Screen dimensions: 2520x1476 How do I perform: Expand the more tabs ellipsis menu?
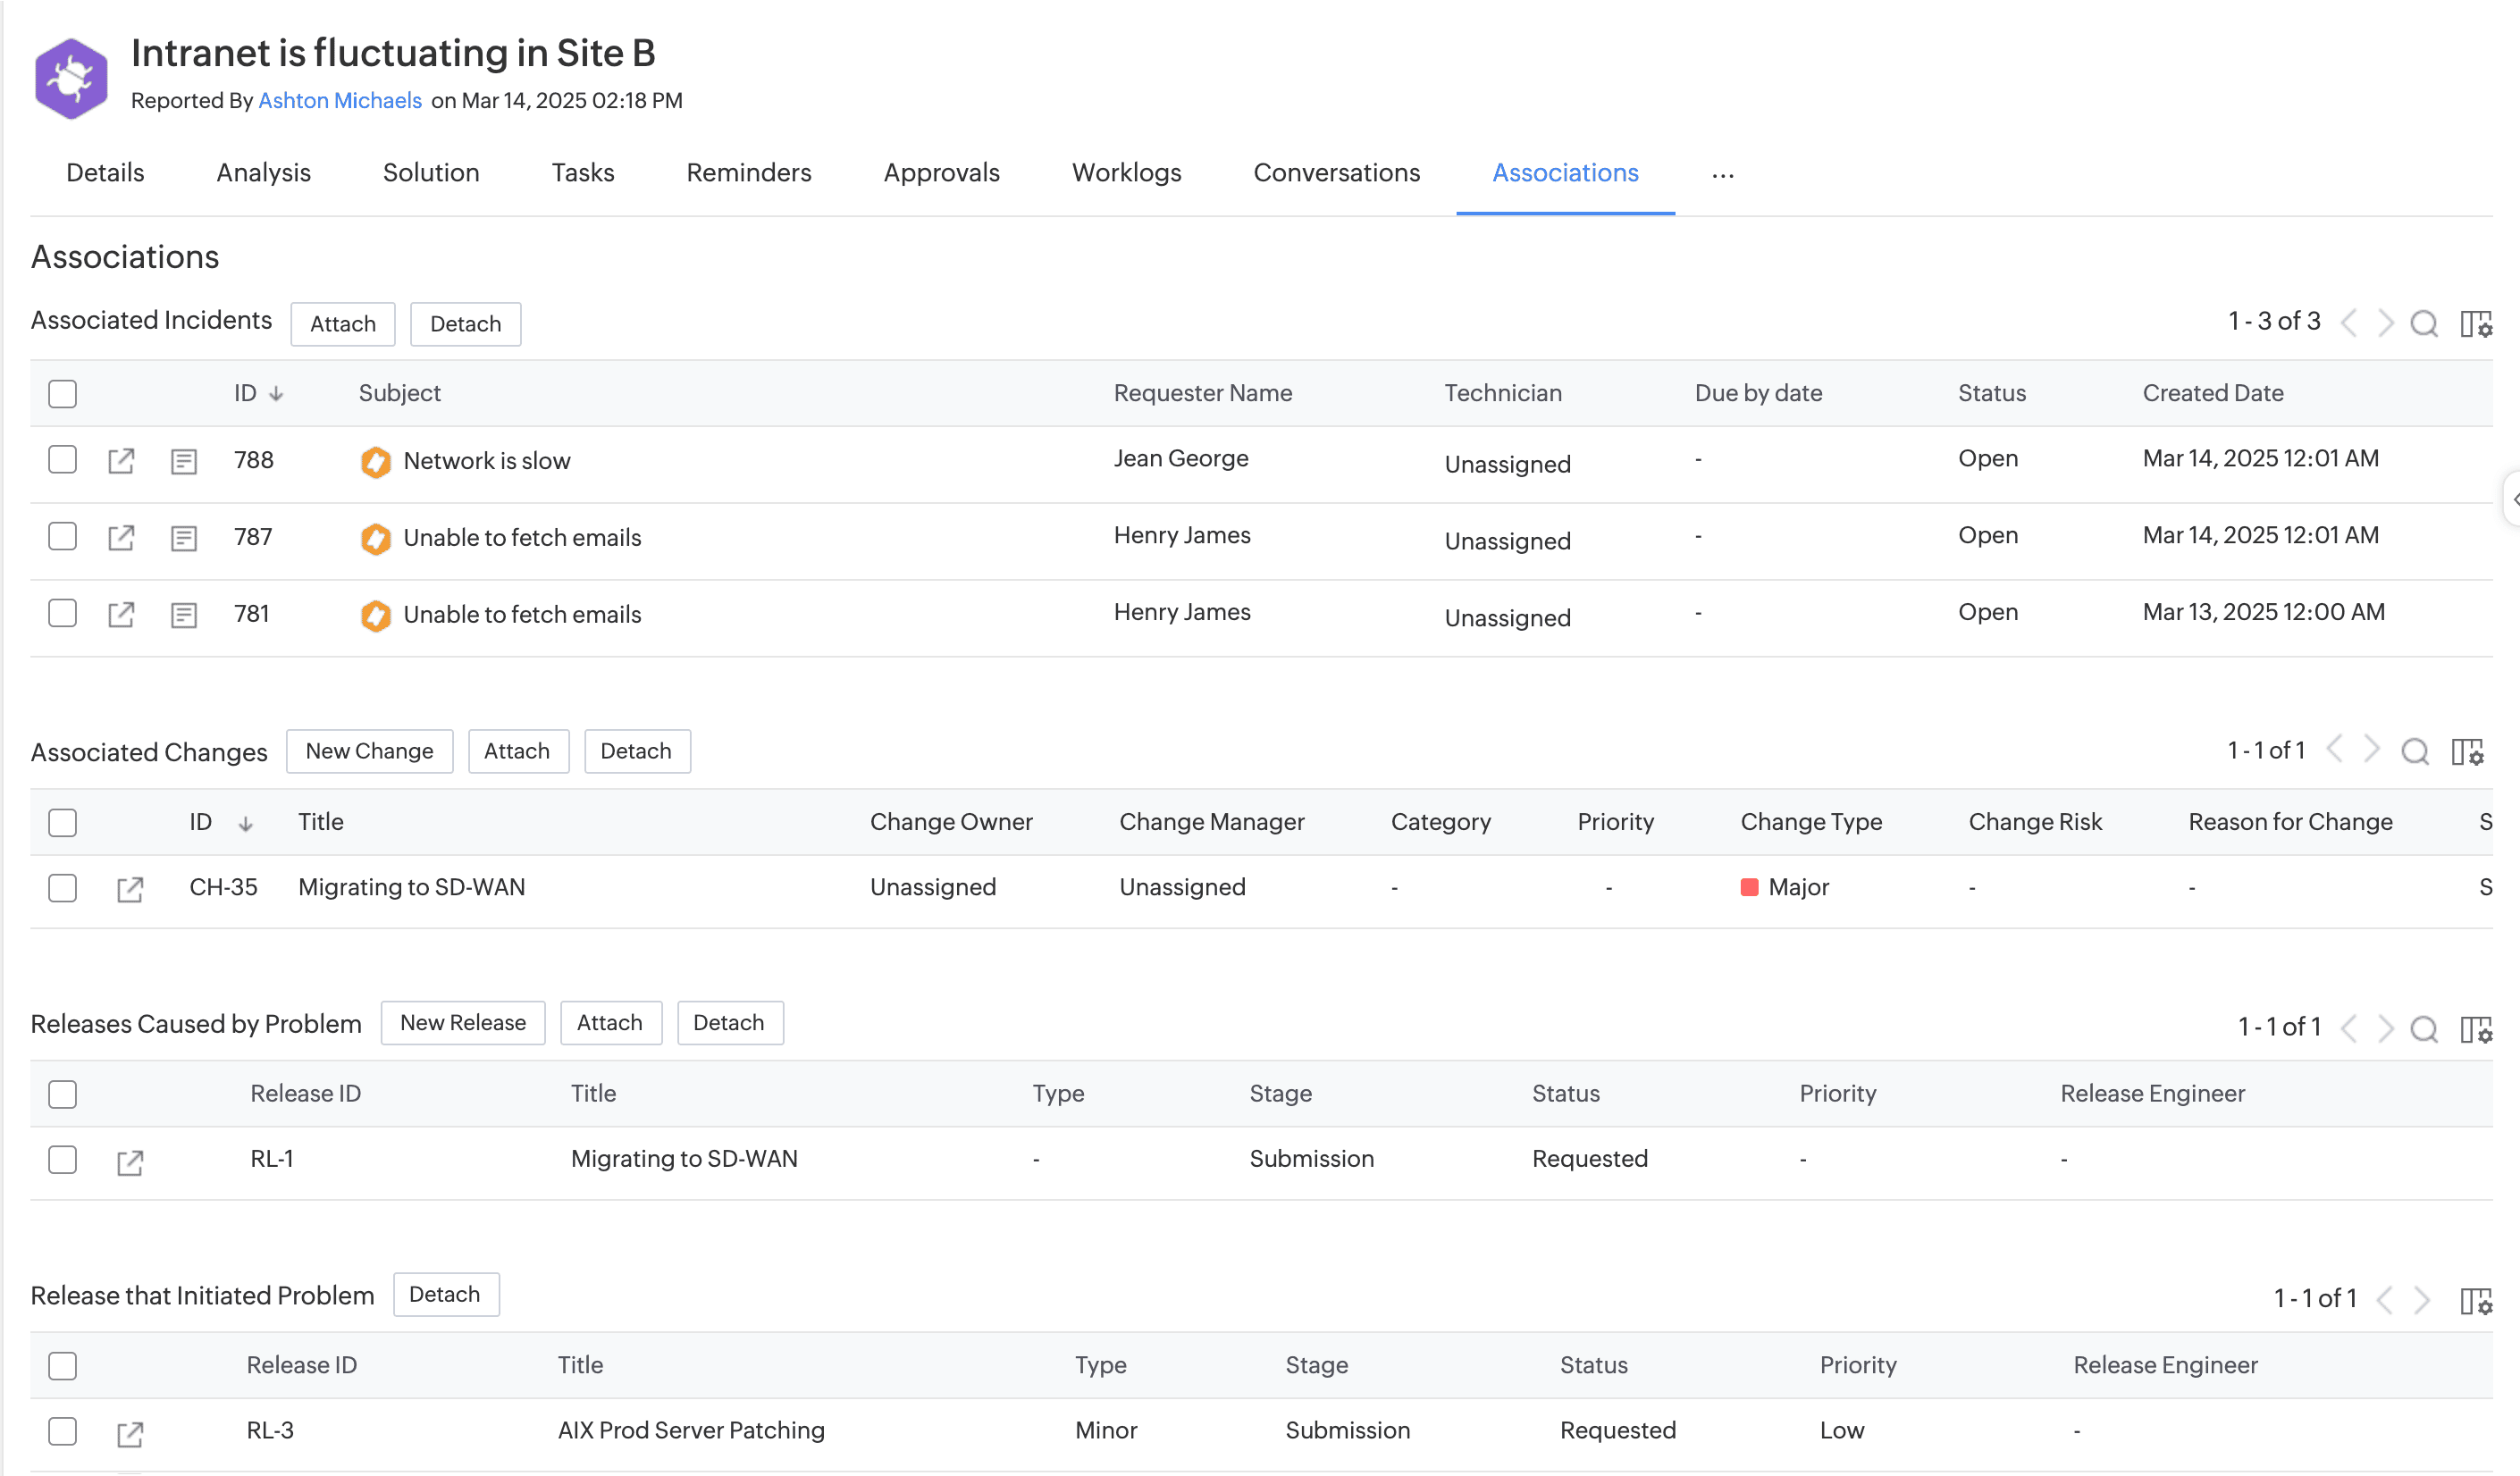(1722, 175)
